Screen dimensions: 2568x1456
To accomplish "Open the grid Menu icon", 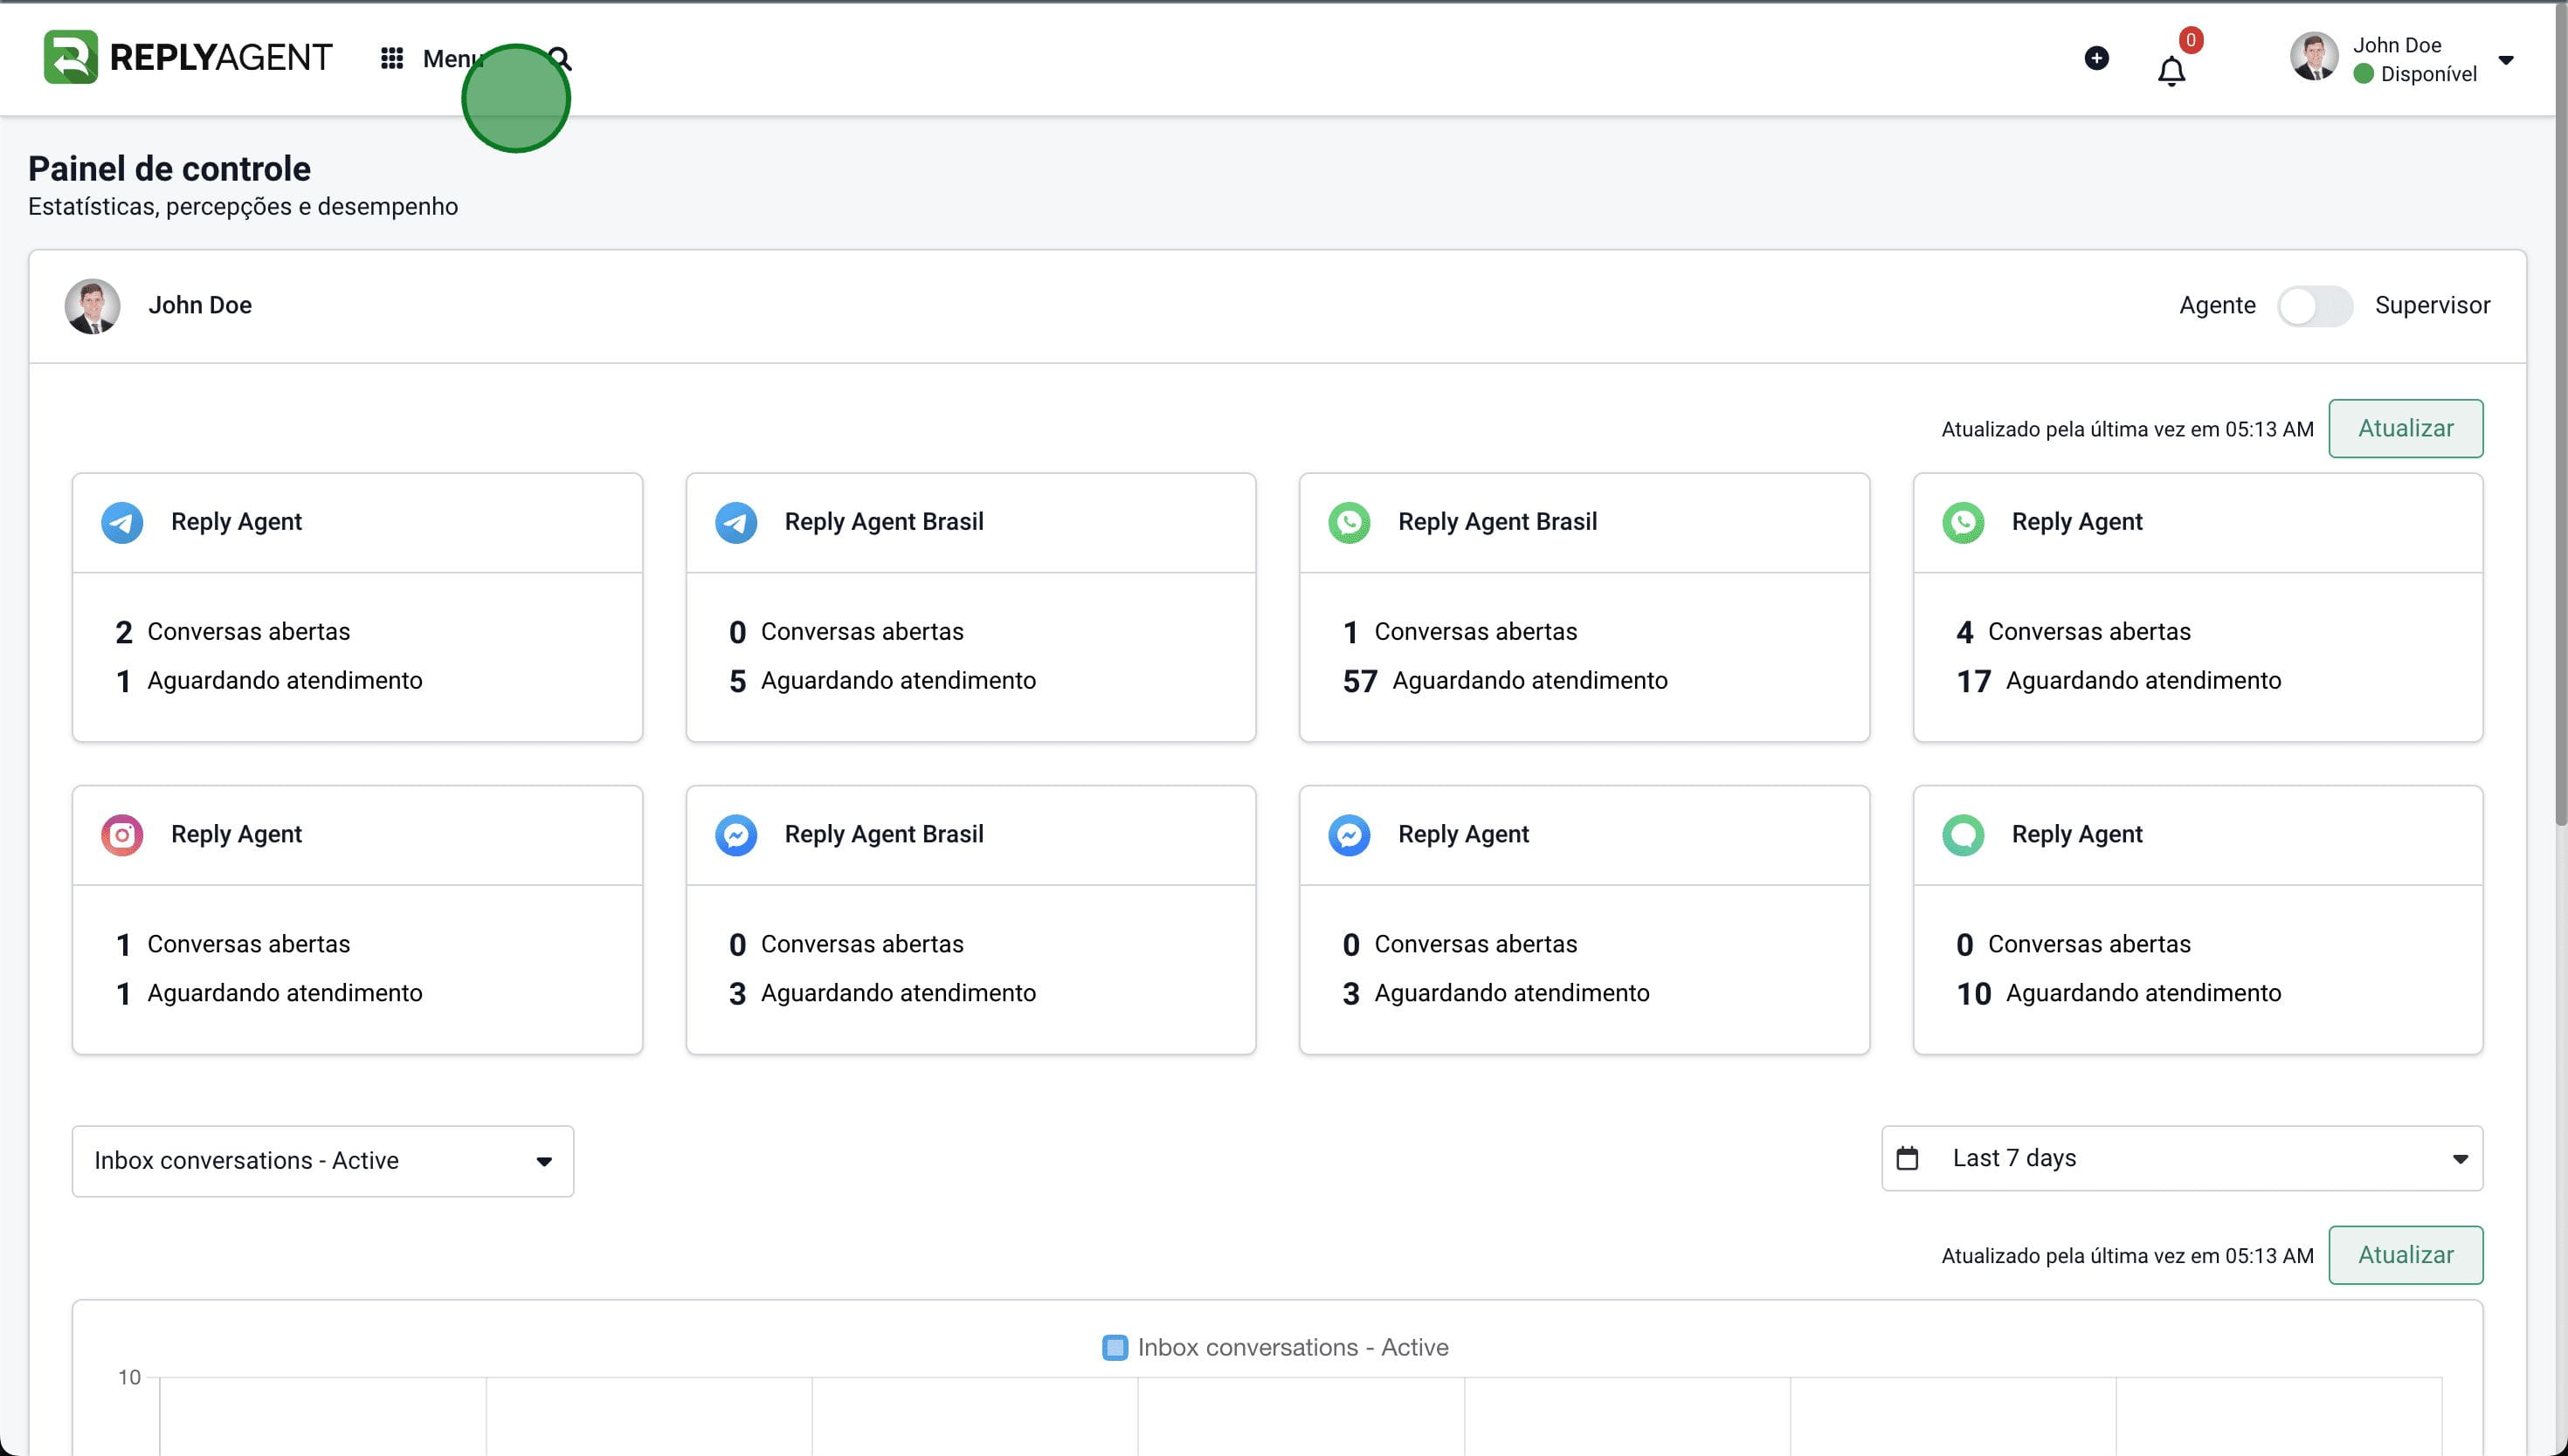I will point(392,58).
